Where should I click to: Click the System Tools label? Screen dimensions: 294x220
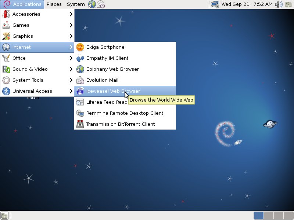28,80
